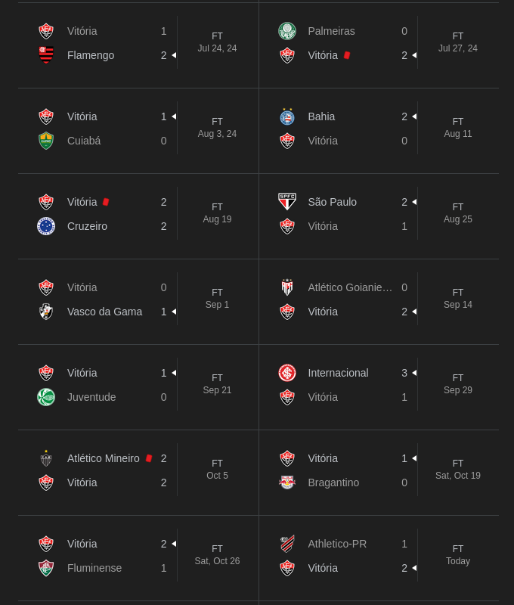This screenshot has height=605, width=514.
Task: Click the Juventude team crest
Action: pos(46,397)
